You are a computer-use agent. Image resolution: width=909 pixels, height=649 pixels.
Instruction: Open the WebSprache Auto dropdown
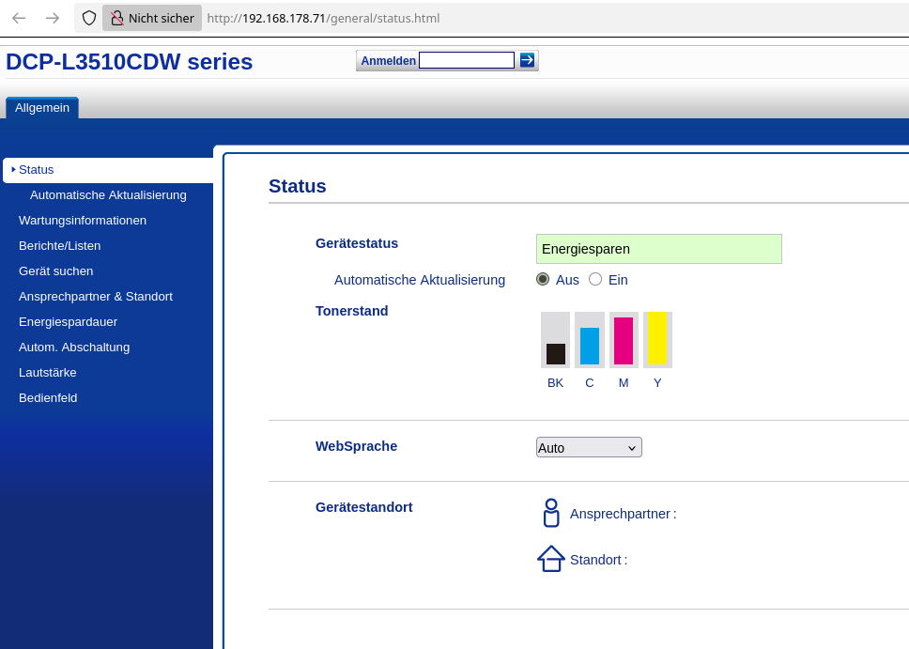coord(589,447)
